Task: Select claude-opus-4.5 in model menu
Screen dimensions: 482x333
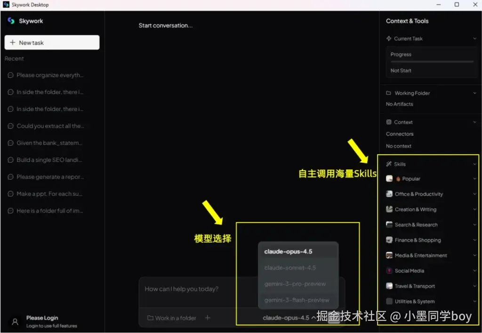Action: (x=298, y=251)
